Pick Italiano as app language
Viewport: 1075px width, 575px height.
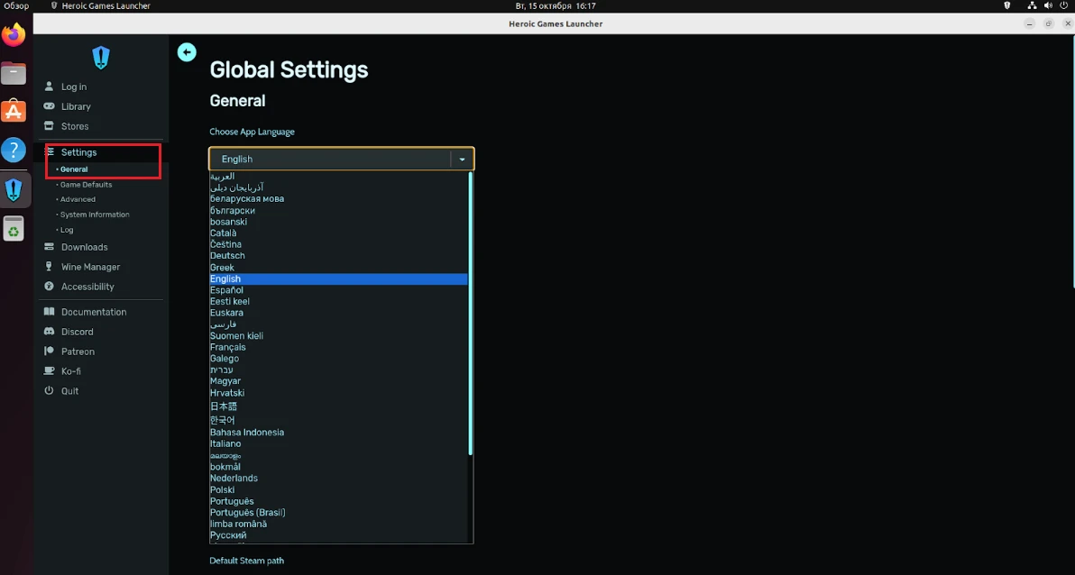click(x=225, y=443)
